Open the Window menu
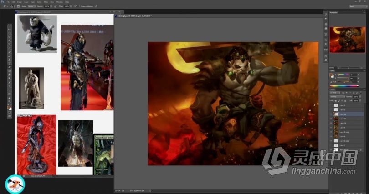369x194 pixels. pyautogui.click(x=60, y=2)
